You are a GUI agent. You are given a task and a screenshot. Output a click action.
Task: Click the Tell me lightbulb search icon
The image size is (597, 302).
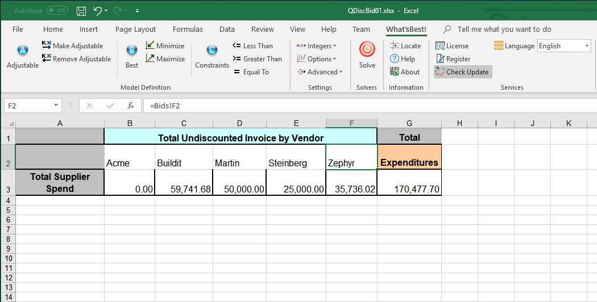click(447, 30)
